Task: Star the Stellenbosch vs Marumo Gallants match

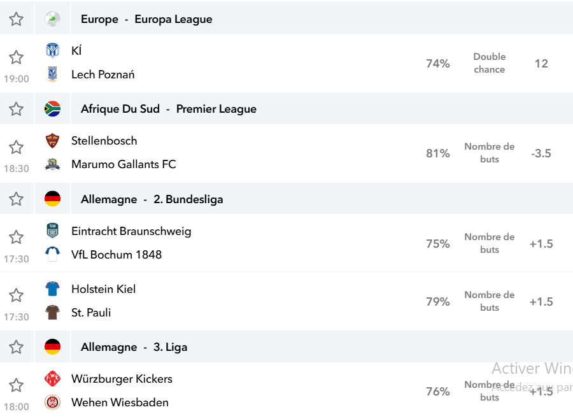Action: (x=16, y=147)
